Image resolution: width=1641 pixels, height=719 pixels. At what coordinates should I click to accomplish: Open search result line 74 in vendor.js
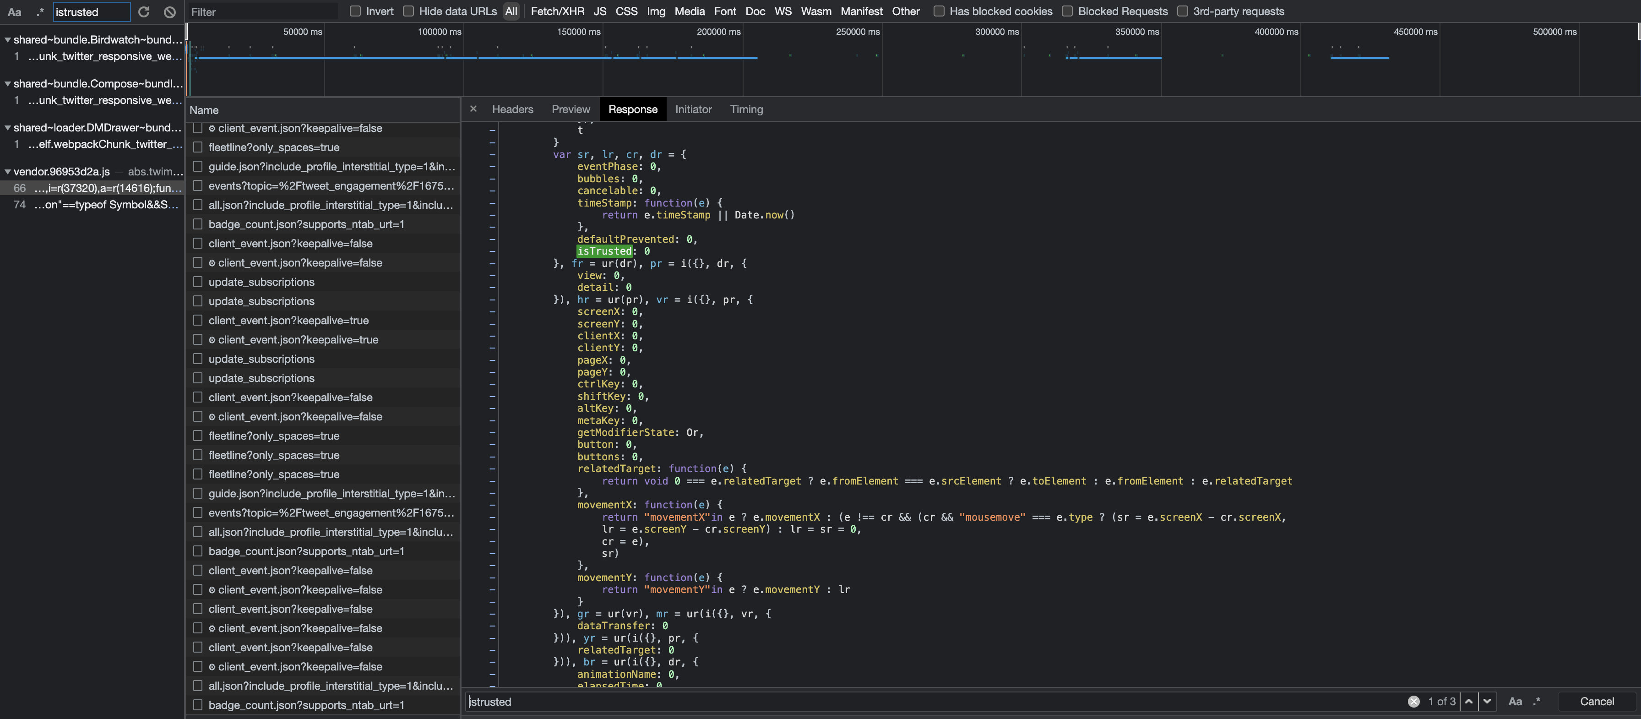pos(92,205)
